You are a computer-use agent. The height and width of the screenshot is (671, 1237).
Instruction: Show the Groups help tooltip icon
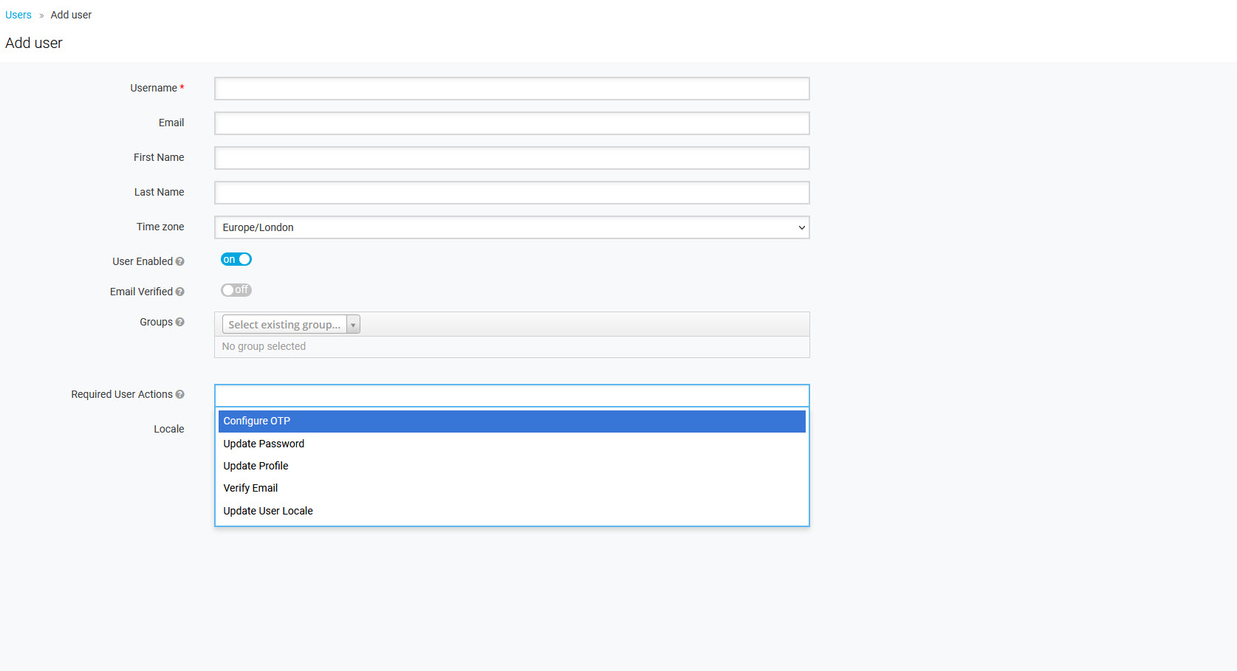coord(179,323)
